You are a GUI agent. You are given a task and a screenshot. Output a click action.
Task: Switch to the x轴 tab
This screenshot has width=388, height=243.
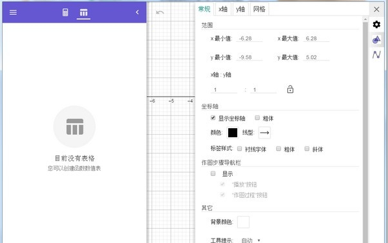tap(223, 9)
